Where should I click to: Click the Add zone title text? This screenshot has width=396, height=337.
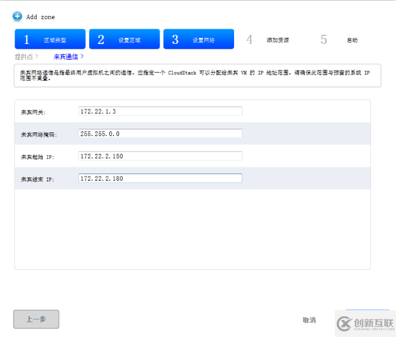tap(40, 17)
